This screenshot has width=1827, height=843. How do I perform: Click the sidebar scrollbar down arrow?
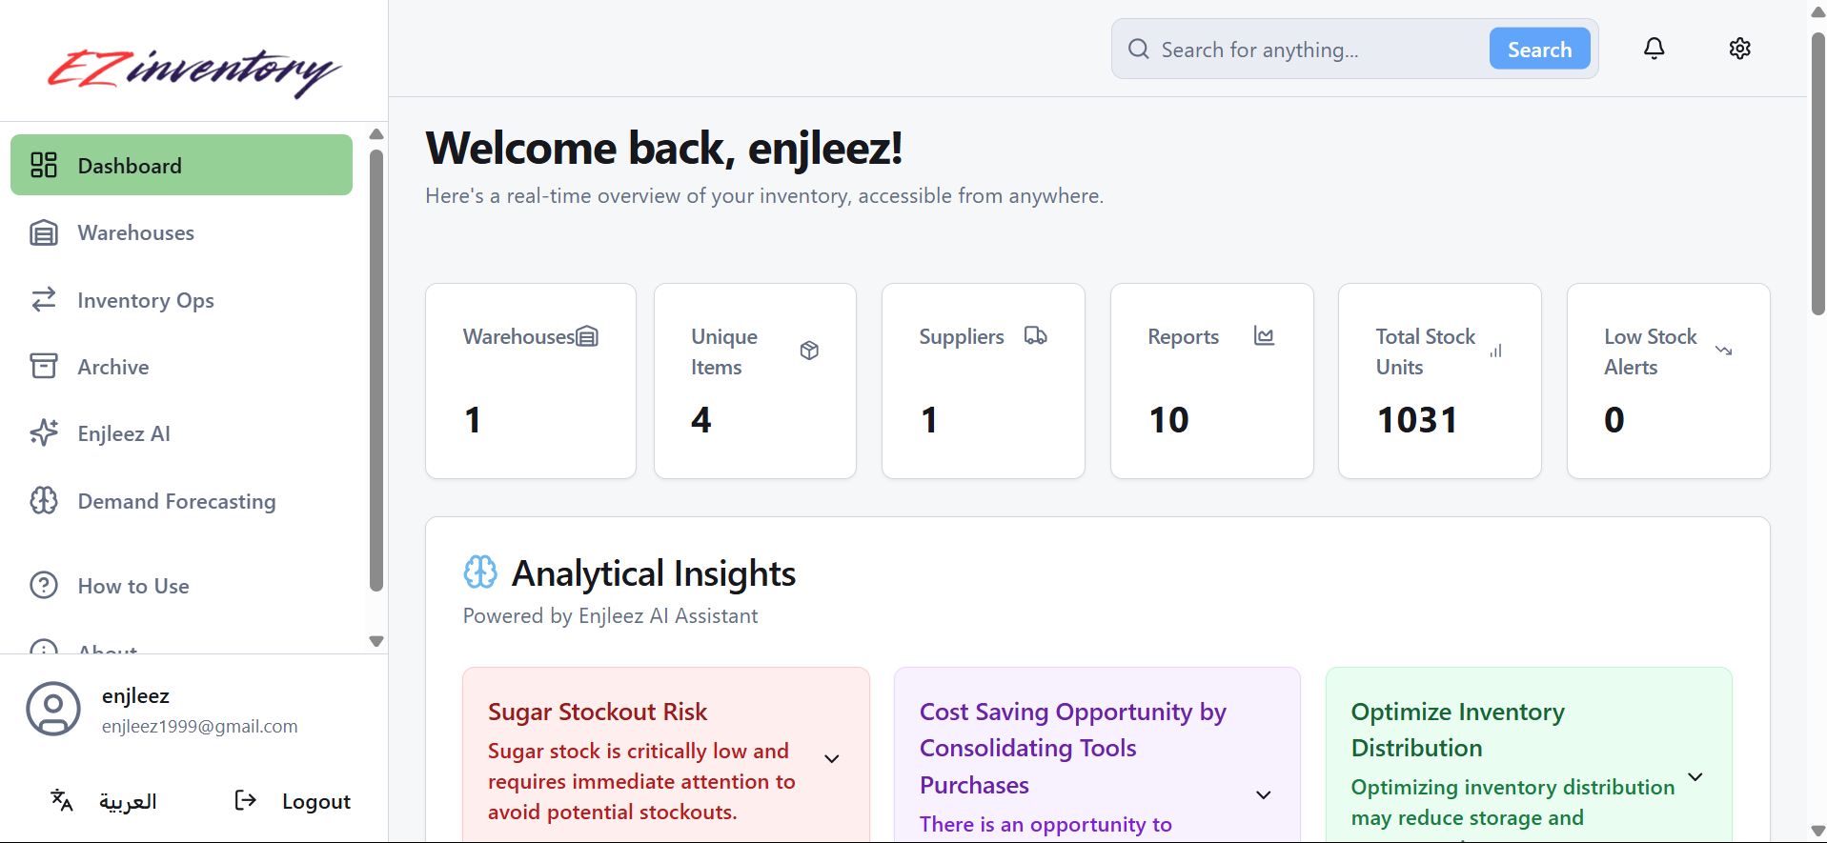point(376,641)
